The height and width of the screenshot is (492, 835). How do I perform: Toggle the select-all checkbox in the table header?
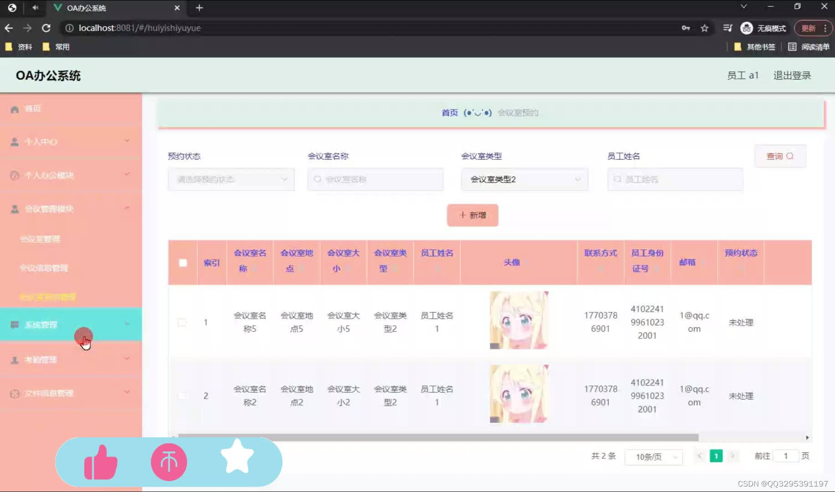183,263
